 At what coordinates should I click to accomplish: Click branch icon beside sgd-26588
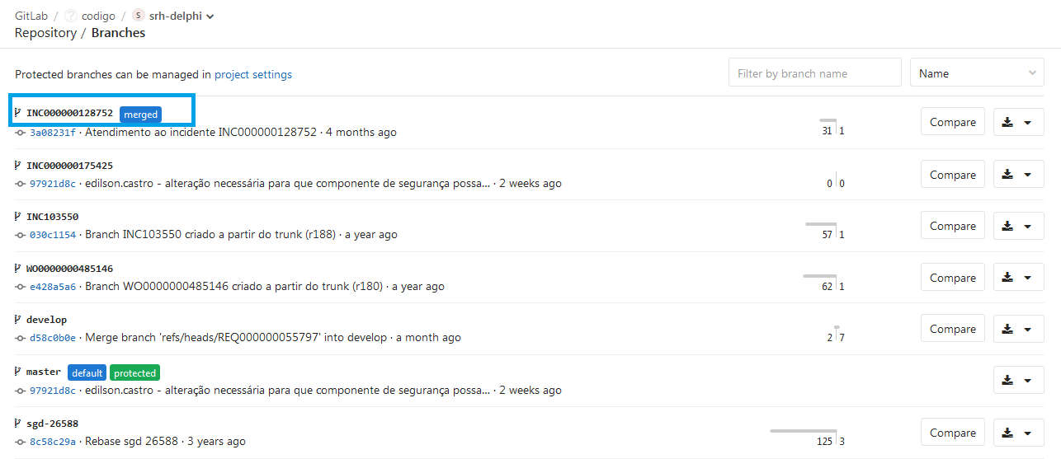click(18, 423)
